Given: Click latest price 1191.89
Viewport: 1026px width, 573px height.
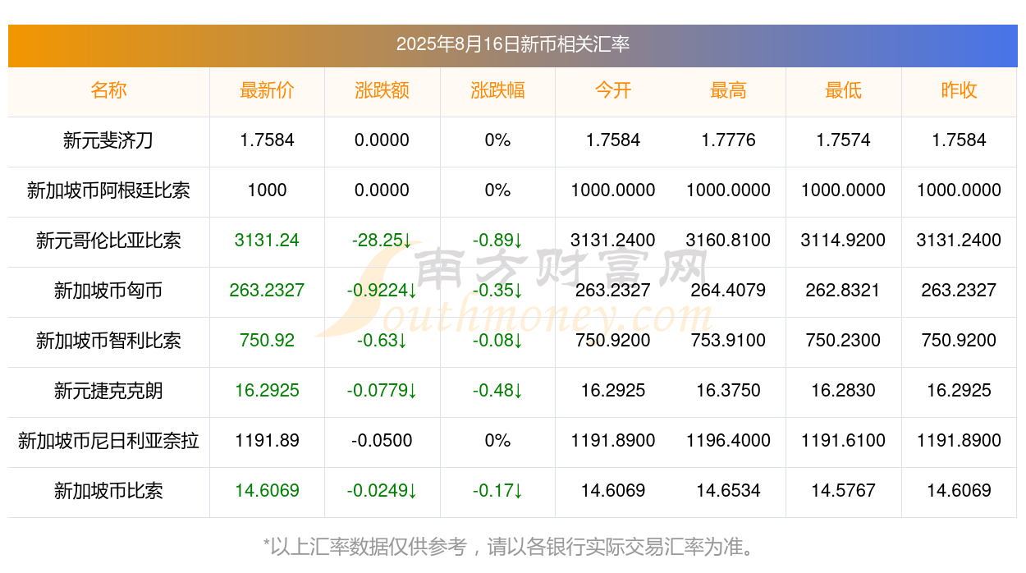Looking at the screenshot, I should coord(267,441).
